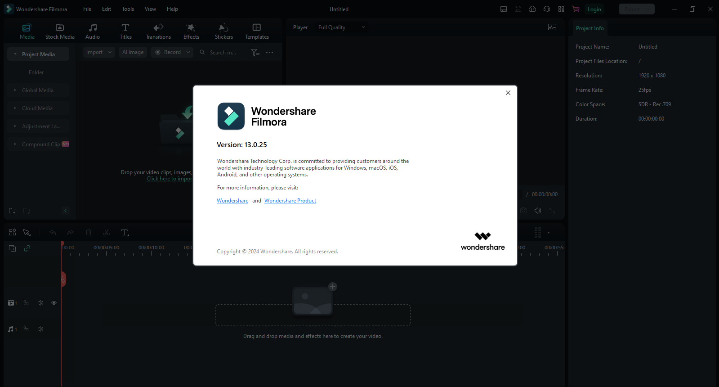Open the Titles tab
This screenshot has height=387, width=719.
coord(125,31)
